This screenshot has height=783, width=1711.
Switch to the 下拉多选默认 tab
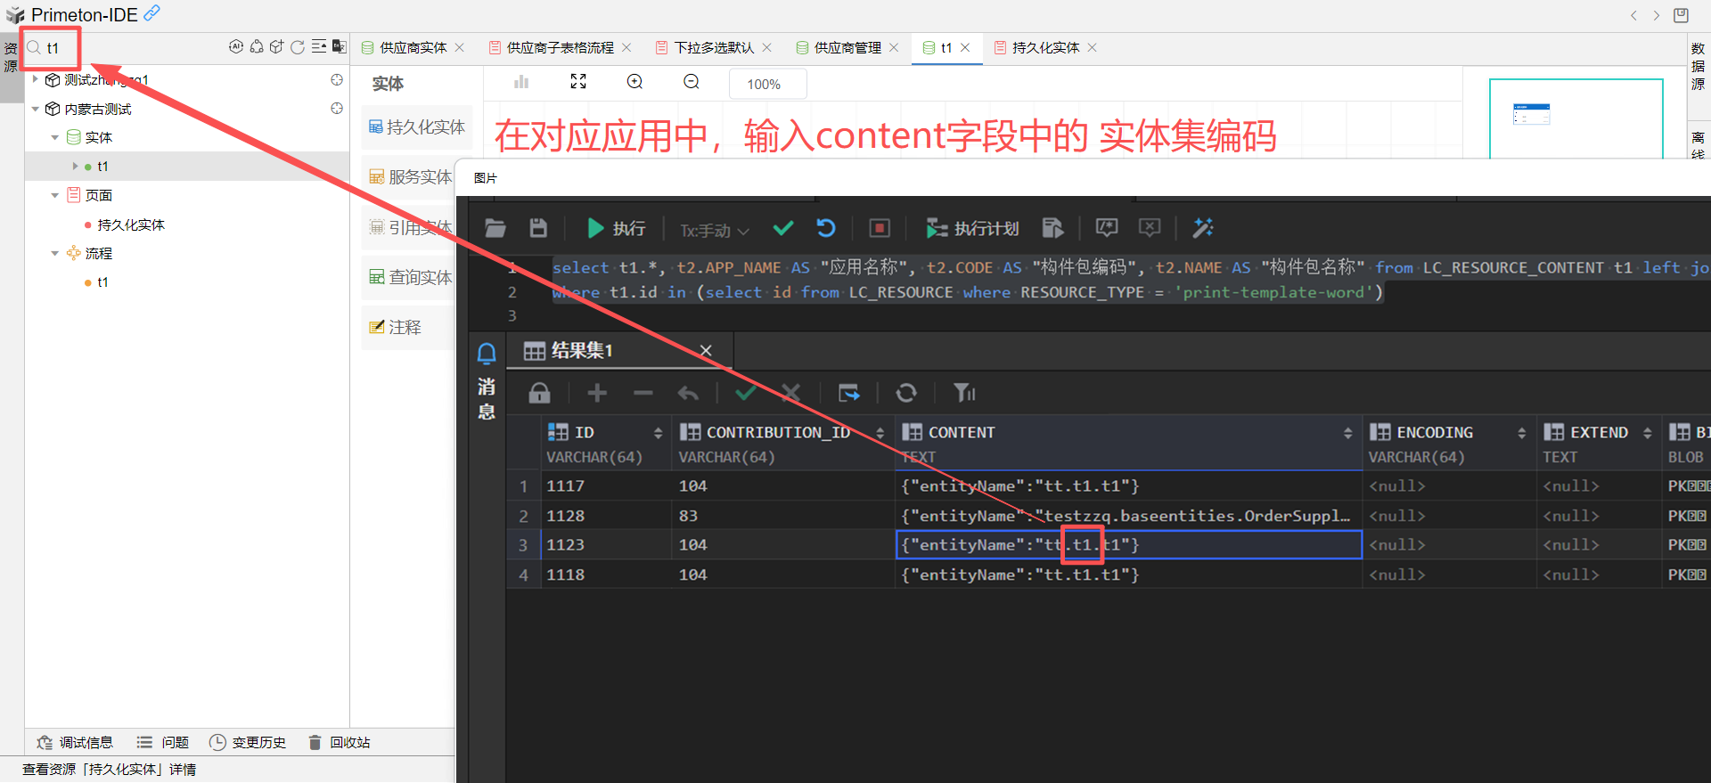(713, 47)
